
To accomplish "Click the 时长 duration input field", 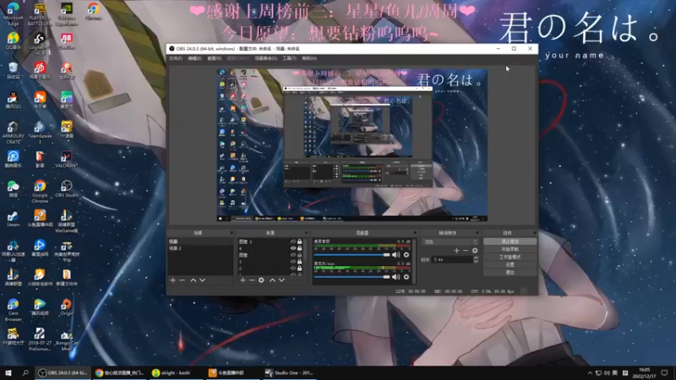I will pyautogui.click(x=453, y=259).
